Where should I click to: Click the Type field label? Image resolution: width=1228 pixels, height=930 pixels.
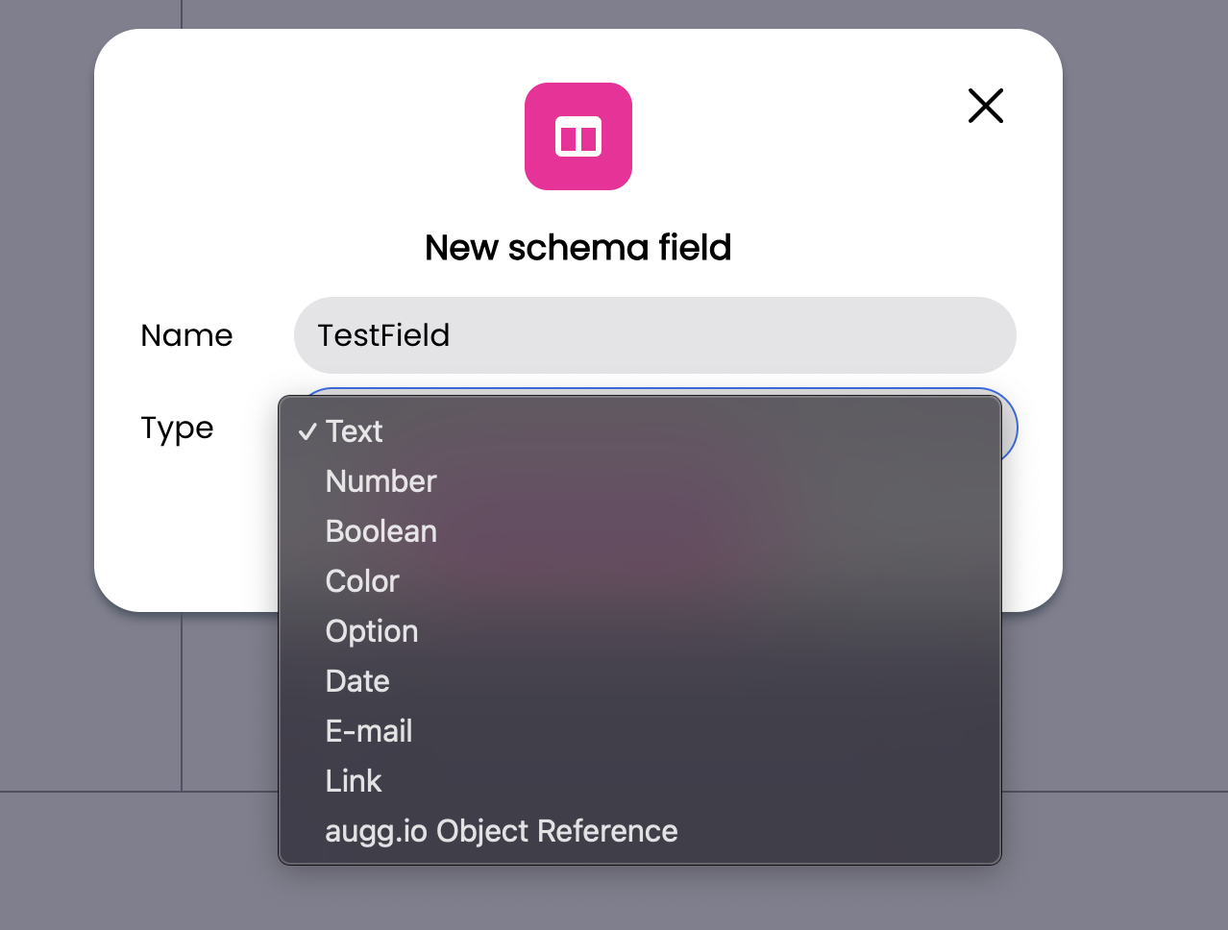pos(177,428)
